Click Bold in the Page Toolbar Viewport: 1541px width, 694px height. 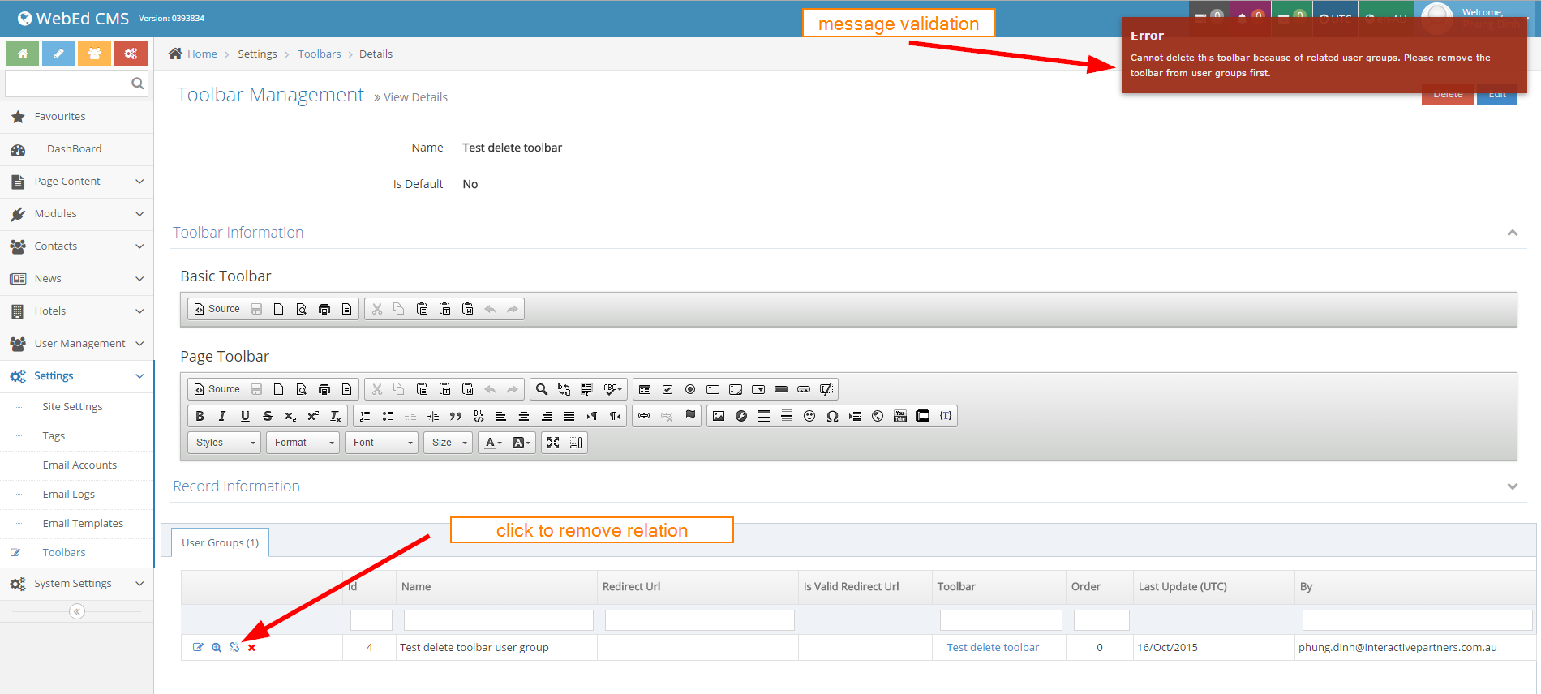click(x=200, y=416)
